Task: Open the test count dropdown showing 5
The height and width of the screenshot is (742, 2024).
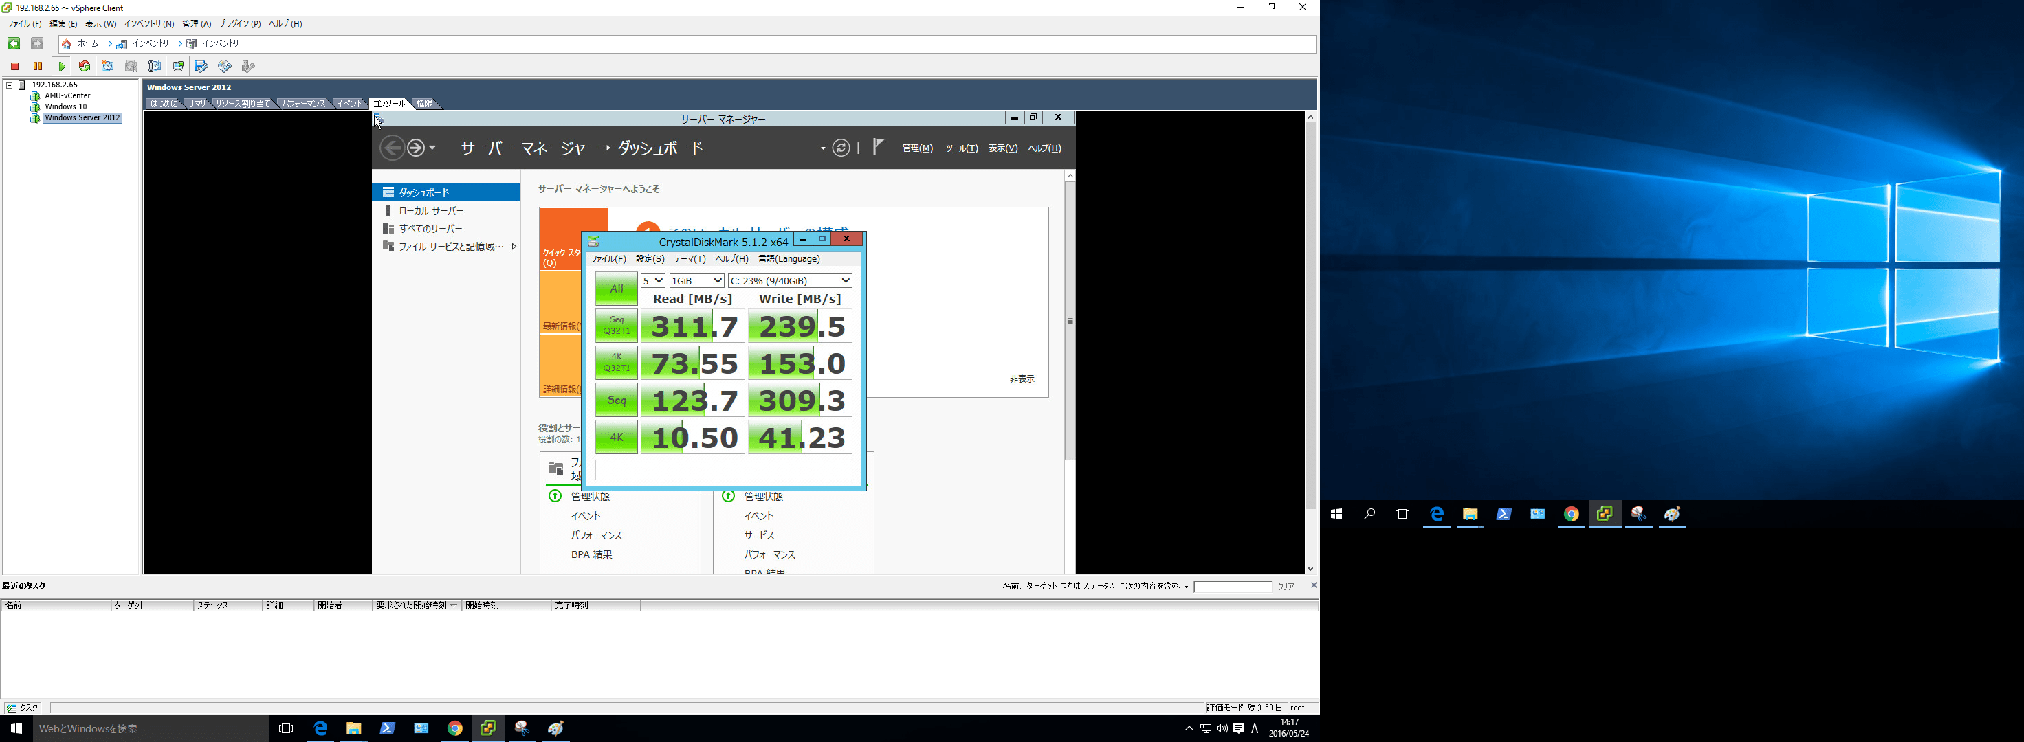Action: coord(653,280)
